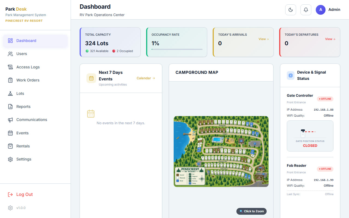
Task: Click the occupancy rate progress bar
Action: pyautogui.click(x=177, y=49)
